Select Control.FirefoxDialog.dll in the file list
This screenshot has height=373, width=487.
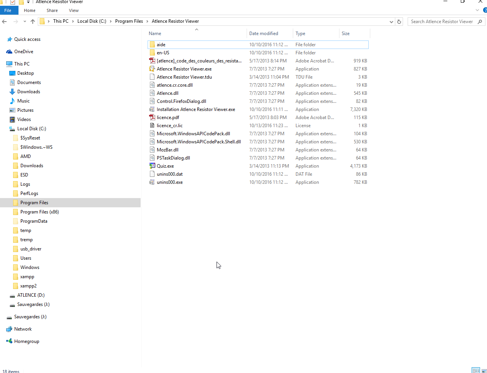(x=181, y=101)
